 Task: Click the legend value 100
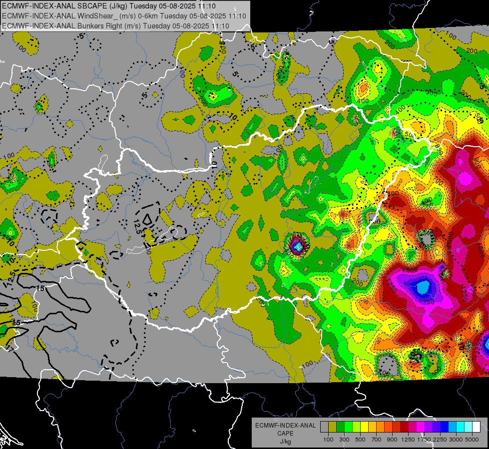click(328, 440)
